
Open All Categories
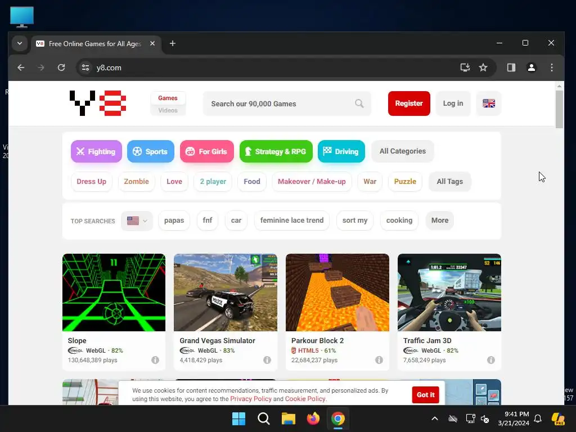click(403, 151)
